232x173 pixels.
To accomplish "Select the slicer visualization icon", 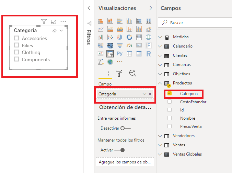I will (x=110, y=54).
